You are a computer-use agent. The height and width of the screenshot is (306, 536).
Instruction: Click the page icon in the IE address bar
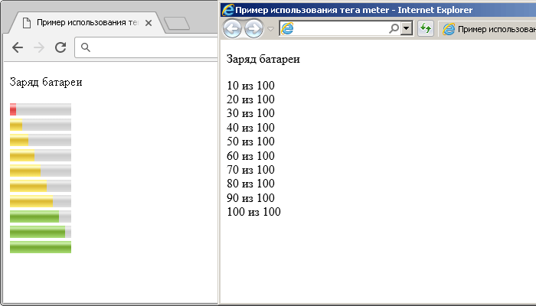pos(287,29)
